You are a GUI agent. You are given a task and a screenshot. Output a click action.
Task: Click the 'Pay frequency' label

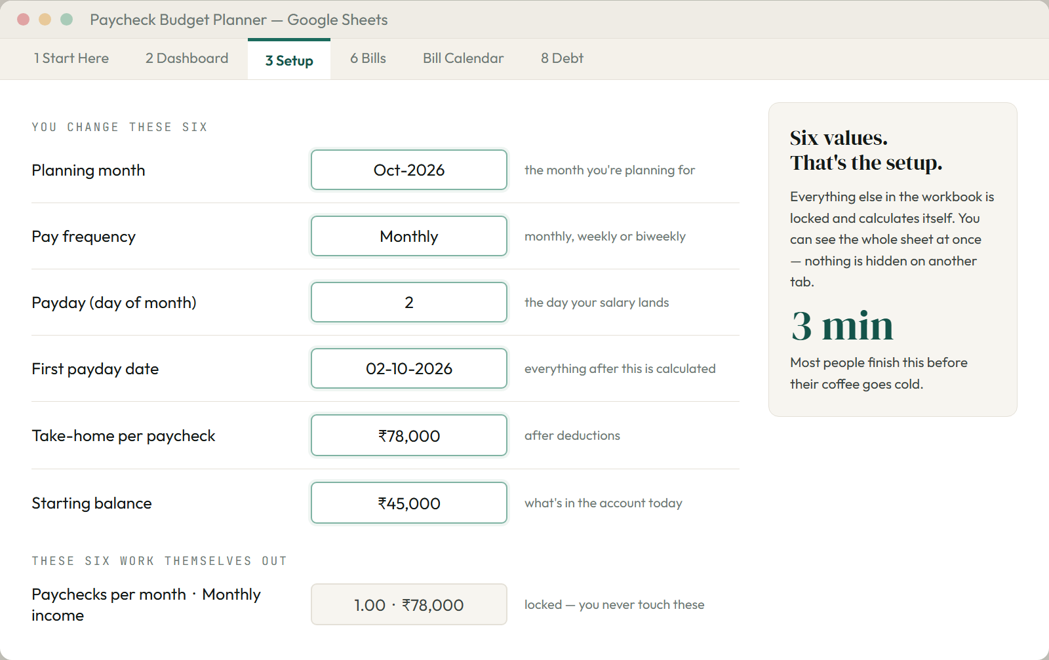84,237
